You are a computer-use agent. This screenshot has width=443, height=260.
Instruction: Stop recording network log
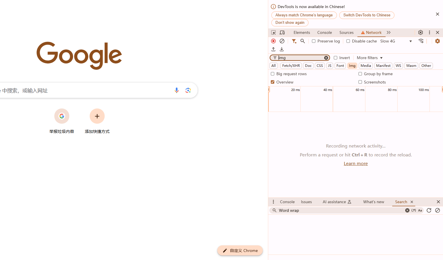[273, 41]
